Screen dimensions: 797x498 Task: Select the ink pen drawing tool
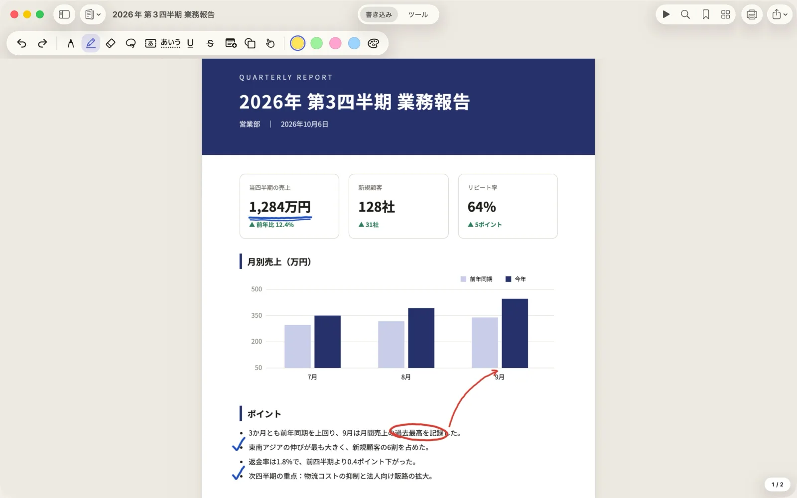point(71,43)
